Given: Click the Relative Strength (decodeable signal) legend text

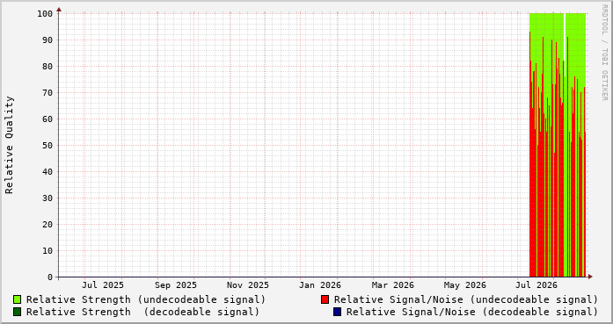Looking at the screenshot, I should coord(142,312).
